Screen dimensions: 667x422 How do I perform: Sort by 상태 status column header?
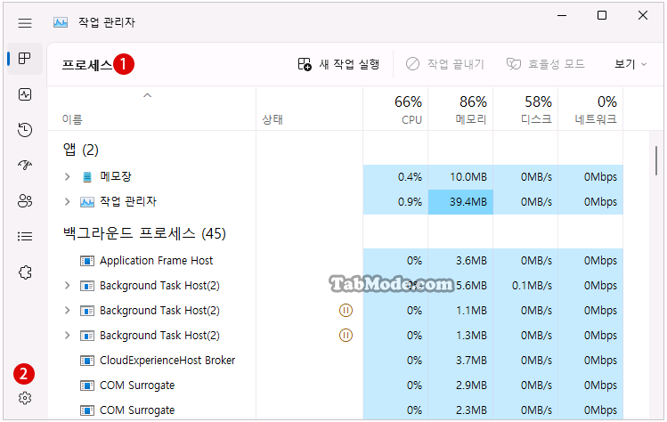(x=309, y=109)
